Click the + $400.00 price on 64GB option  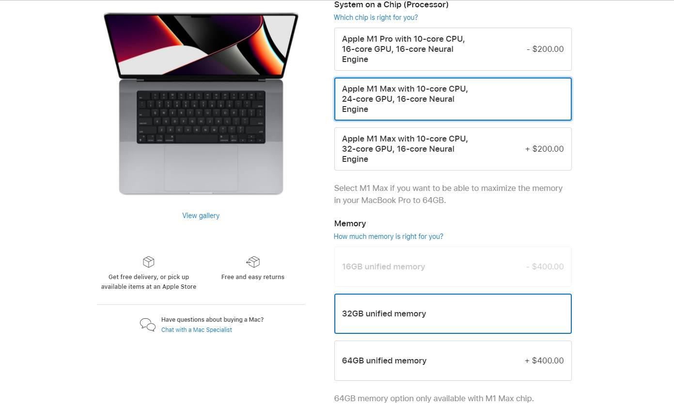point(544,360)
